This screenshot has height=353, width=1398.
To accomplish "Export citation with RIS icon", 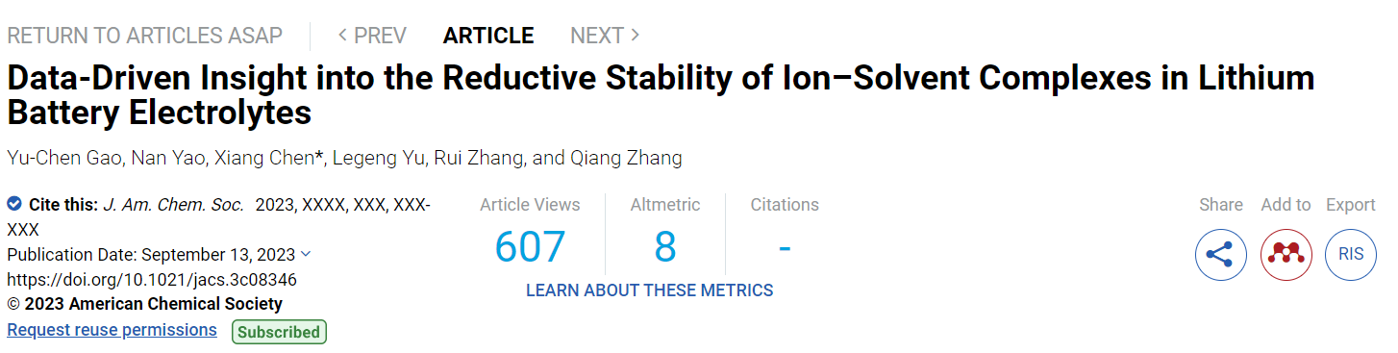I will click(x=1351, y=255).
